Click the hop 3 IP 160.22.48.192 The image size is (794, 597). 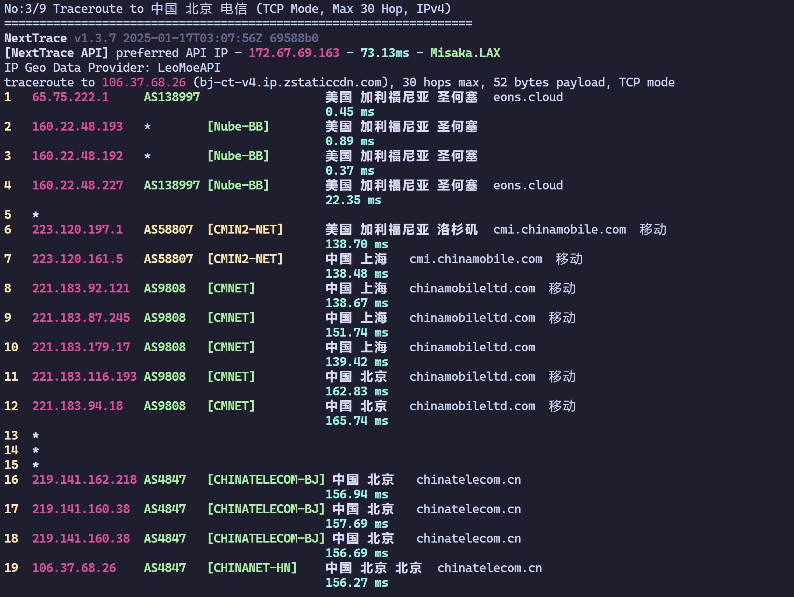click(x=77, y=156)
